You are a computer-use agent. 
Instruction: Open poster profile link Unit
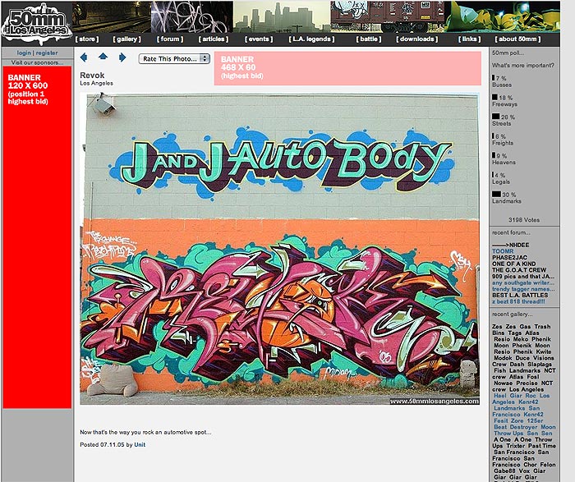[x=140, y=444]
